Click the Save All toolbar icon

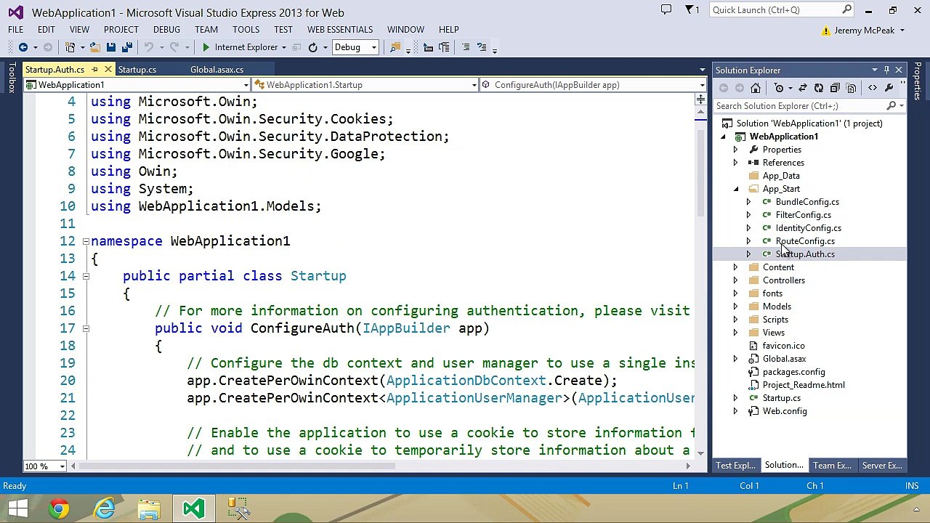(x=126, y=47)
